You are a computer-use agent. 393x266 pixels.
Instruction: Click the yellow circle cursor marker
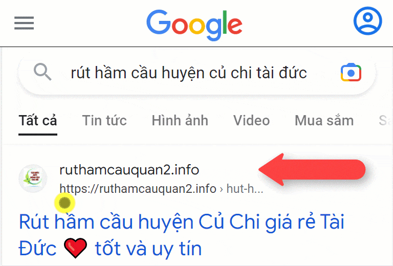coord(65,203)
